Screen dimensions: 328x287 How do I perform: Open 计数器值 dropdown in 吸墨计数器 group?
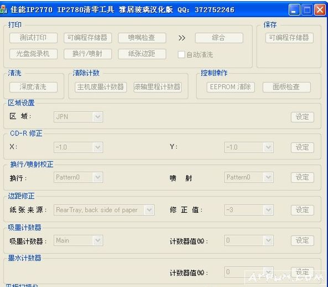click(x=249, y=241)
